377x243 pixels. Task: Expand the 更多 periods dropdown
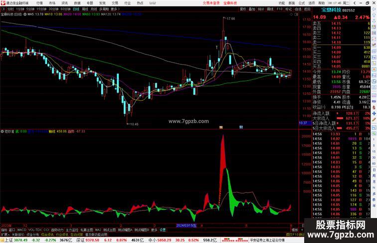[115, 9]
